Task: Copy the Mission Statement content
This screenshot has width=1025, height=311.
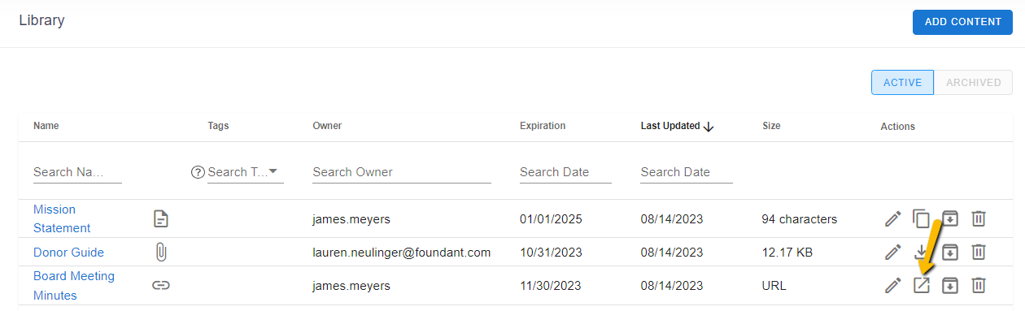Action: click(921, 219)
